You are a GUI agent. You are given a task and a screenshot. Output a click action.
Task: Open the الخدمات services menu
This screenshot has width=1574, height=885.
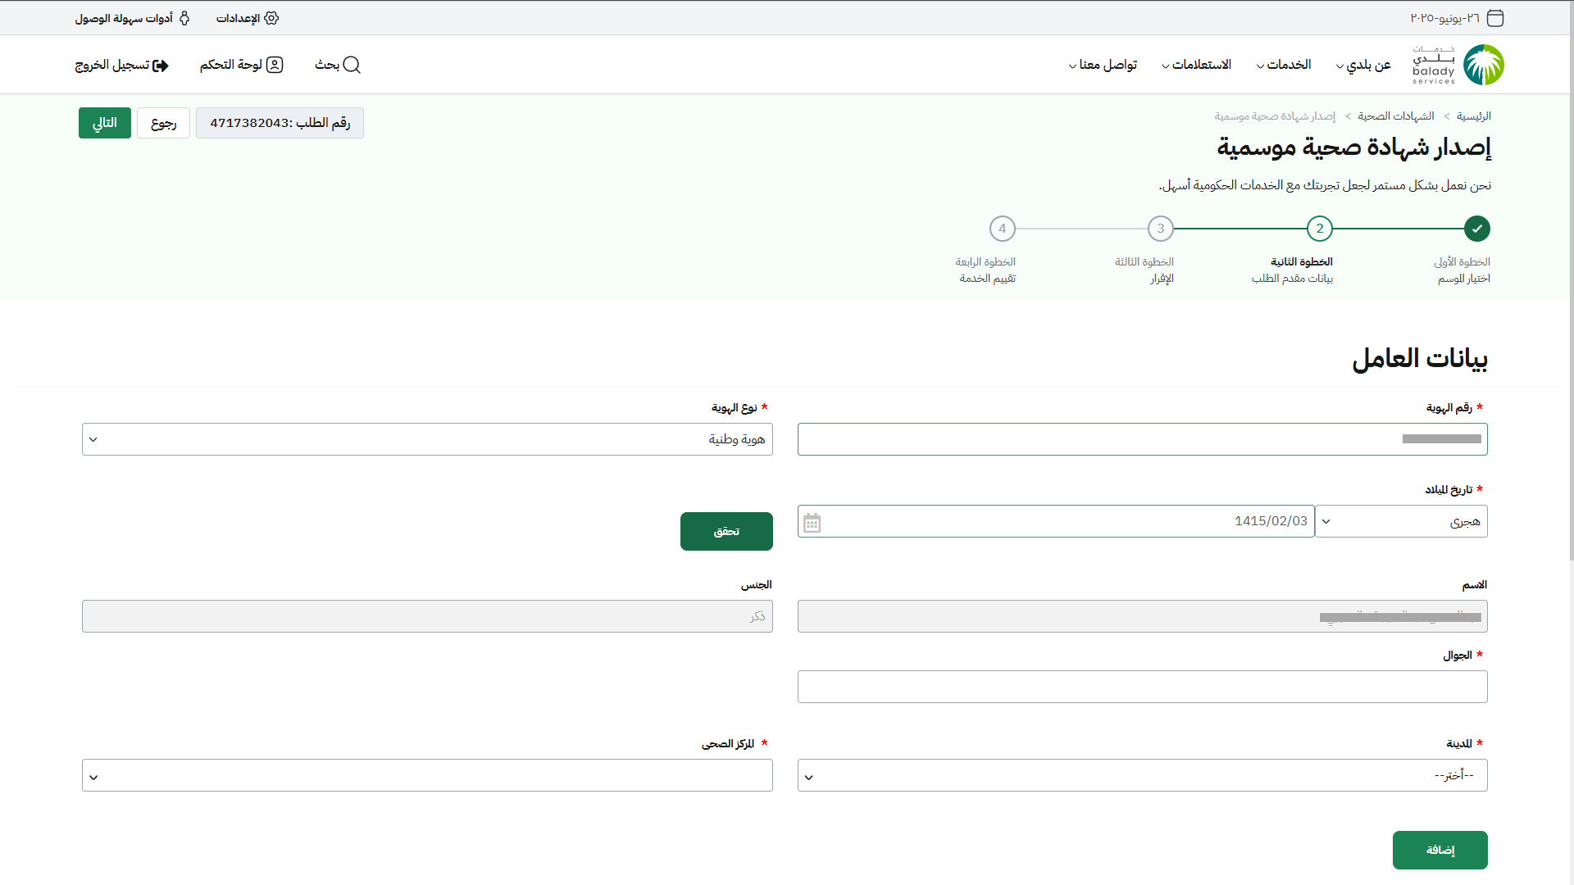click(1288, 65)
